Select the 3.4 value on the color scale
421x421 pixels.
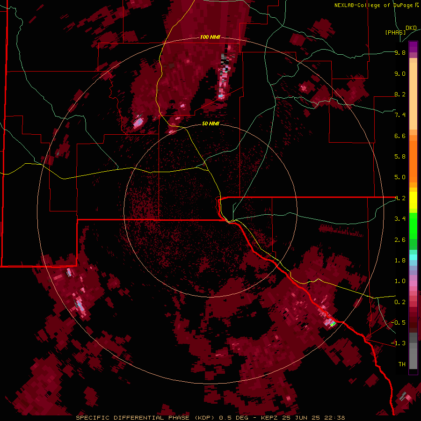click(x=400, y=219)
